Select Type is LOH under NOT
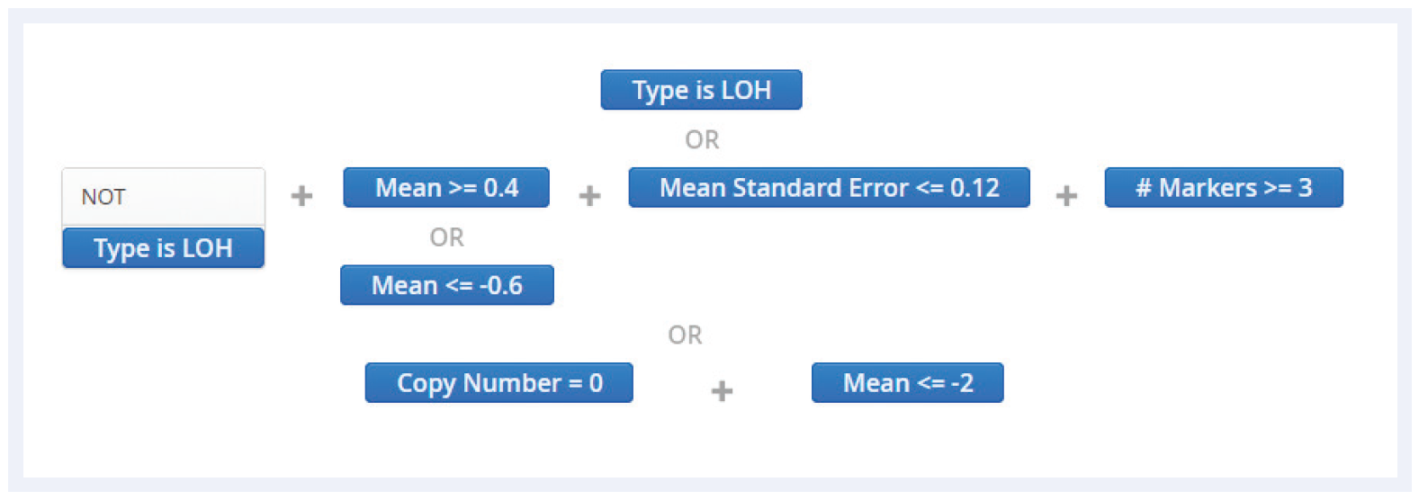Viewport: 1419px width, 500px height. pos(164,247)
